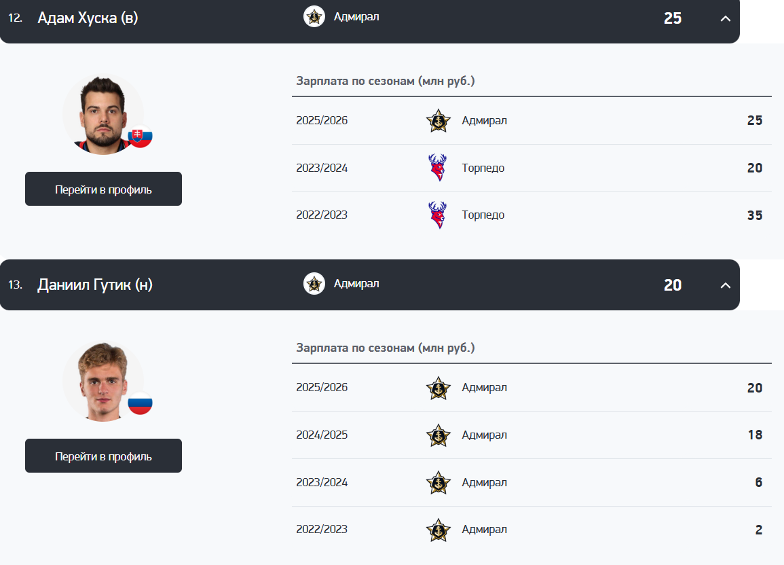Open Daniil Gutik's profile via the button
Screen dimensions: 784x565
tap(103, 456)
